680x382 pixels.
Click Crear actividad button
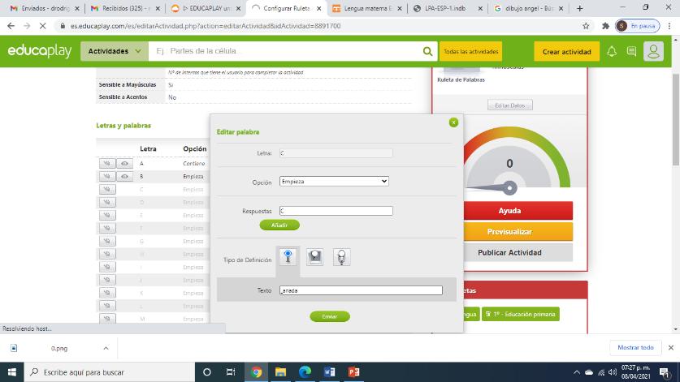(x=566, y=52)
